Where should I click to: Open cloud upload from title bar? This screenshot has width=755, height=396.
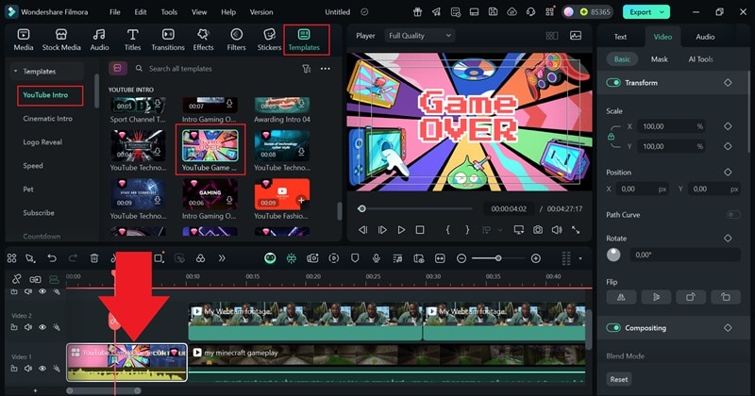point(512,12)
